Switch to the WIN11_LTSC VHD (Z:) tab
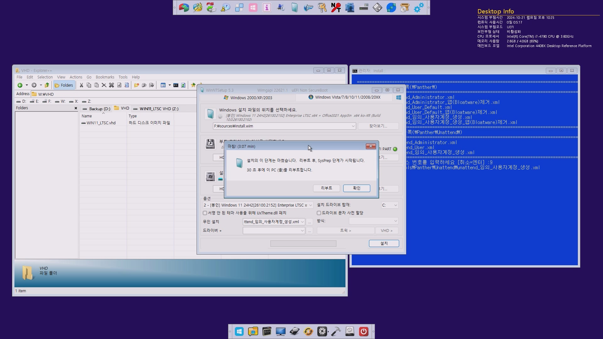Viewport: 603px width, 339px height. pos(156,109)
